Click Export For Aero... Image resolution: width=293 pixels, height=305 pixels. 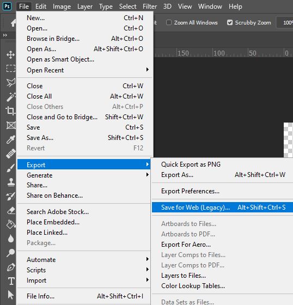pos(222,245)
